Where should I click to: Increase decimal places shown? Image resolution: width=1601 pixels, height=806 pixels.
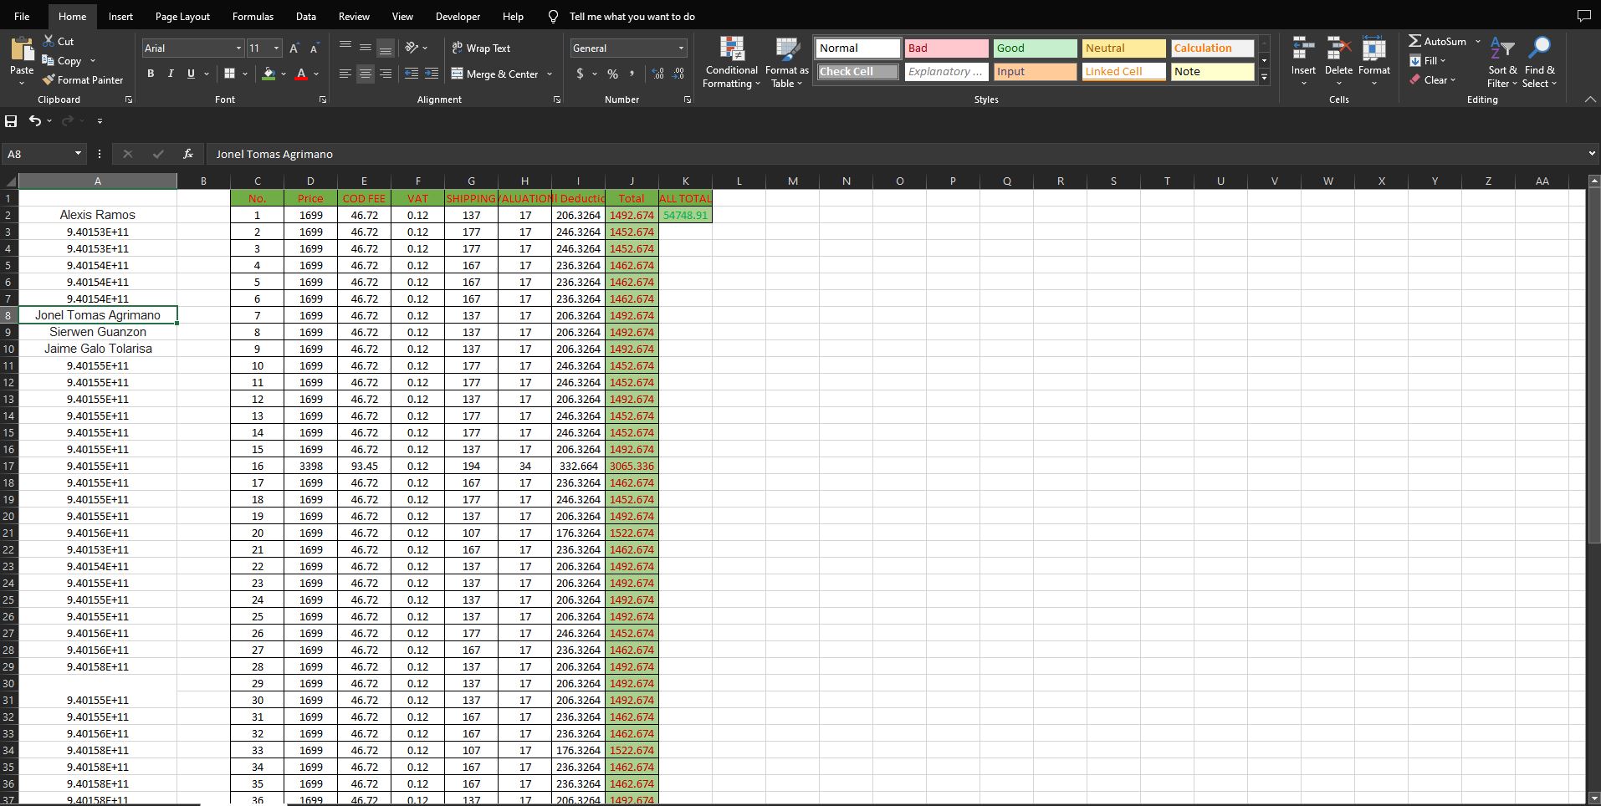pyautogui.click(x=658, y=74)
